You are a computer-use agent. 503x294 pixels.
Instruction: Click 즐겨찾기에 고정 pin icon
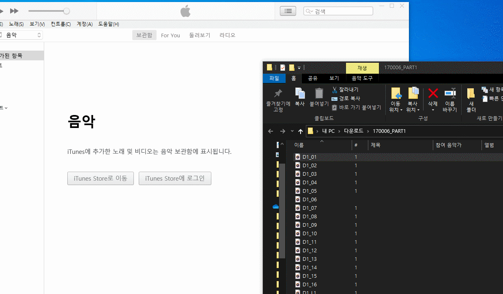pos(278,94)
